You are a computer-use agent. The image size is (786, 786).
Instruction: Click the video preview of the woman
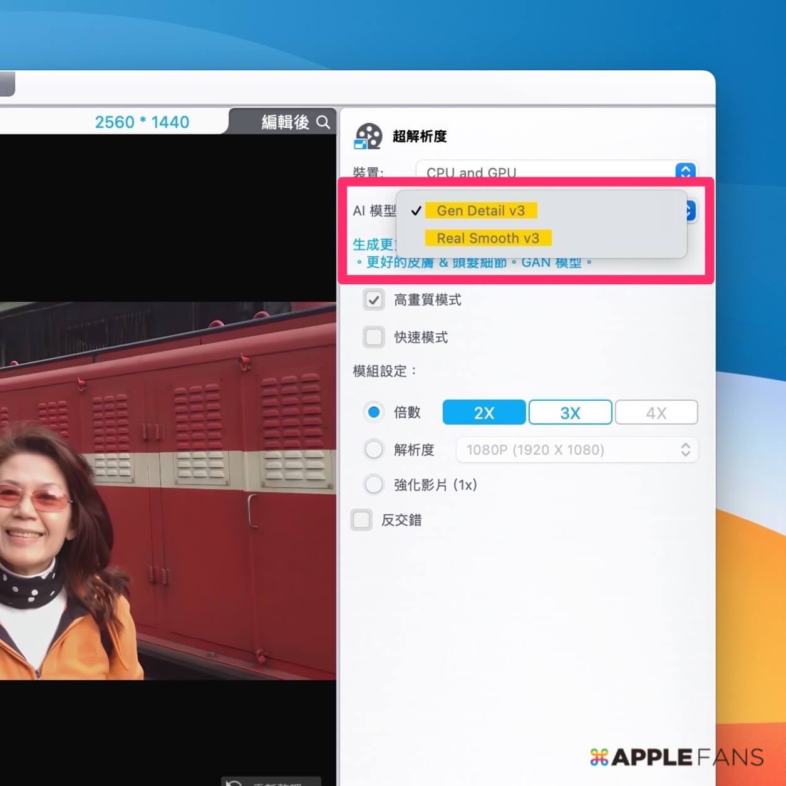168,490
